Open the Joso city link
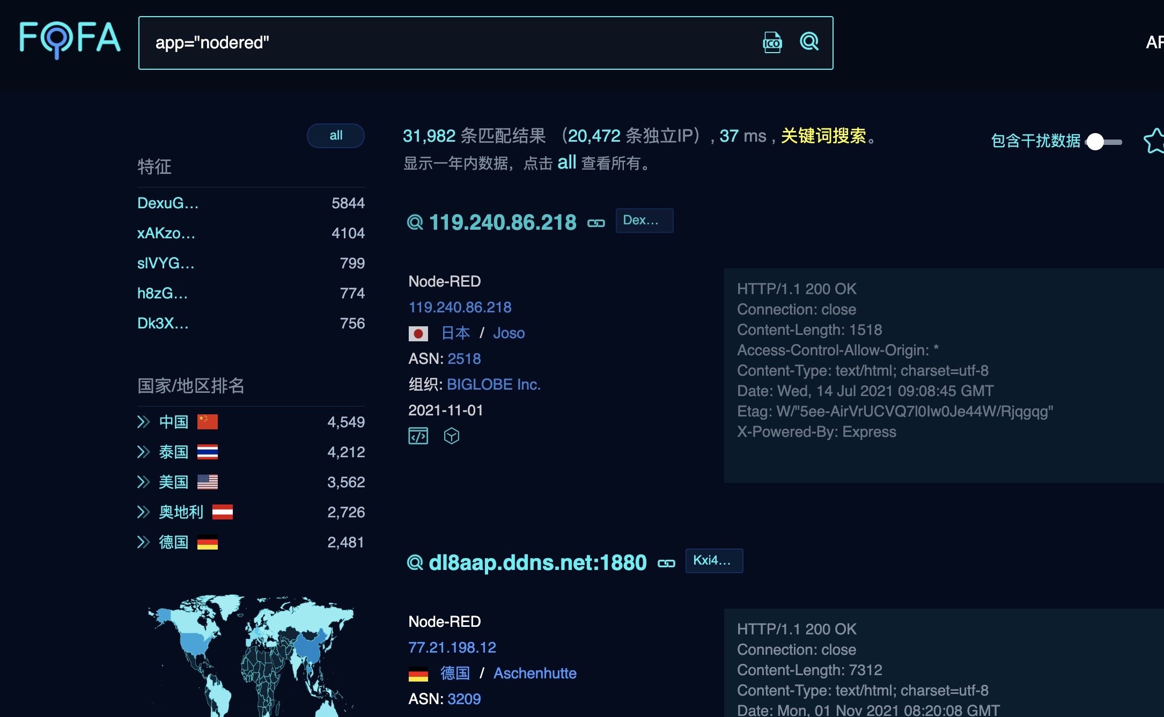Viewport: 1164px width, 717px height. point(509,333)
